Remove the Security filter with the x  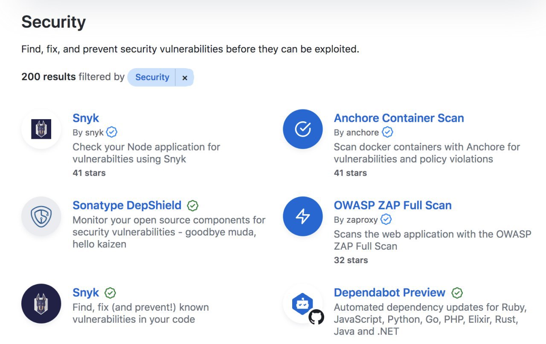coord(185,77)
